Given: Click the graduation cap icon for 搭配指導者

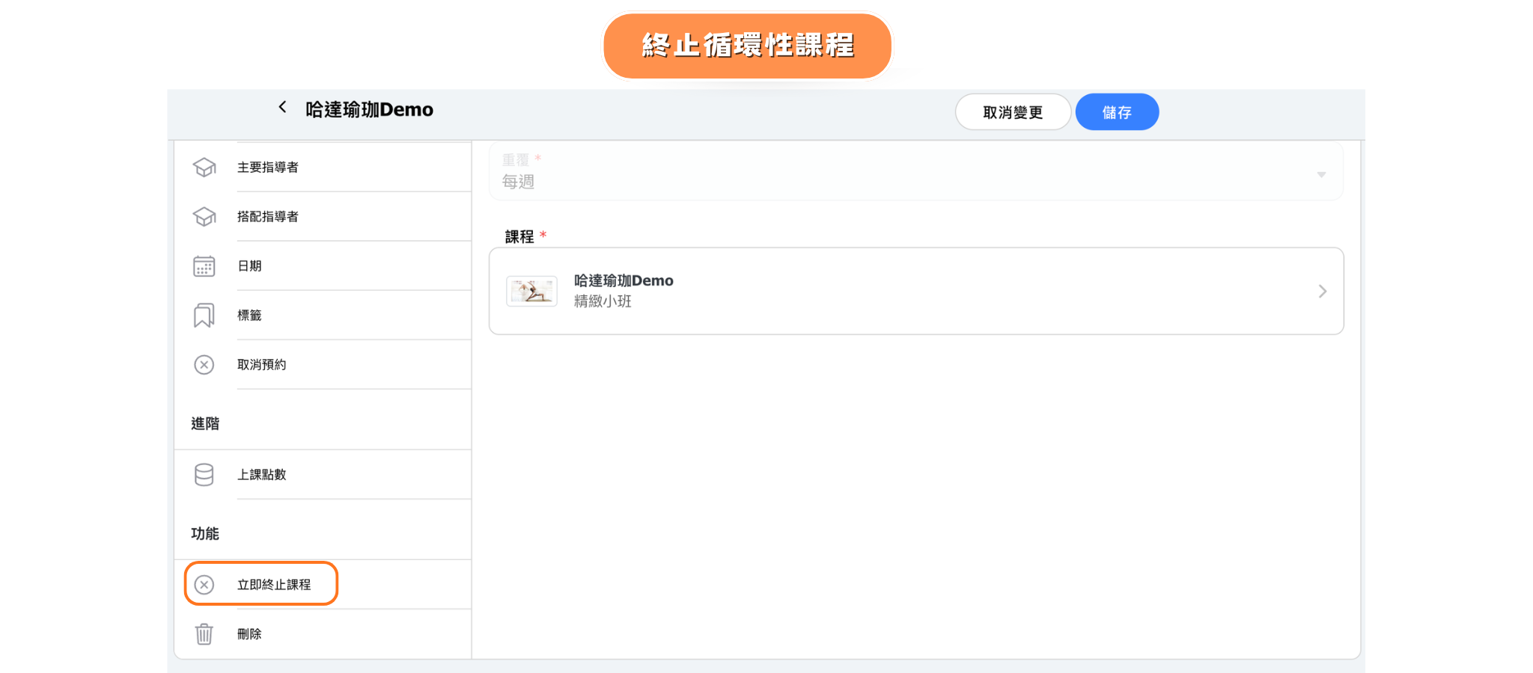Looking at the screenshot, I should (x=204, y=217).
